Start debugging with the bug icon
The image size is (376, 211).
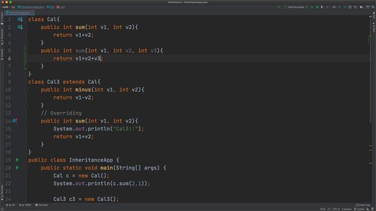pos(317,7)
